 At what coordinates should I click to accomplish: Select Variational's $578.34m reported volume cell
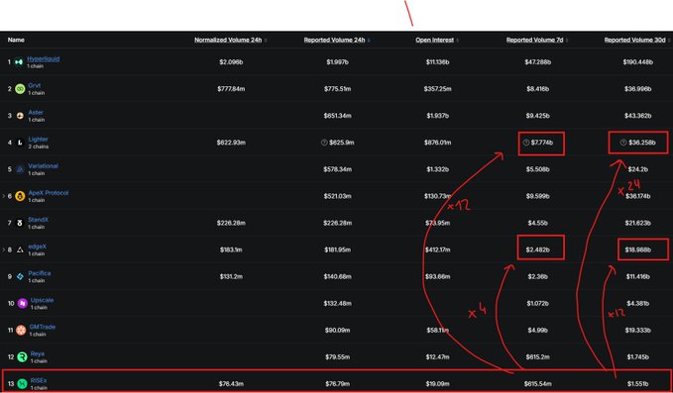[x=337, y=169]
